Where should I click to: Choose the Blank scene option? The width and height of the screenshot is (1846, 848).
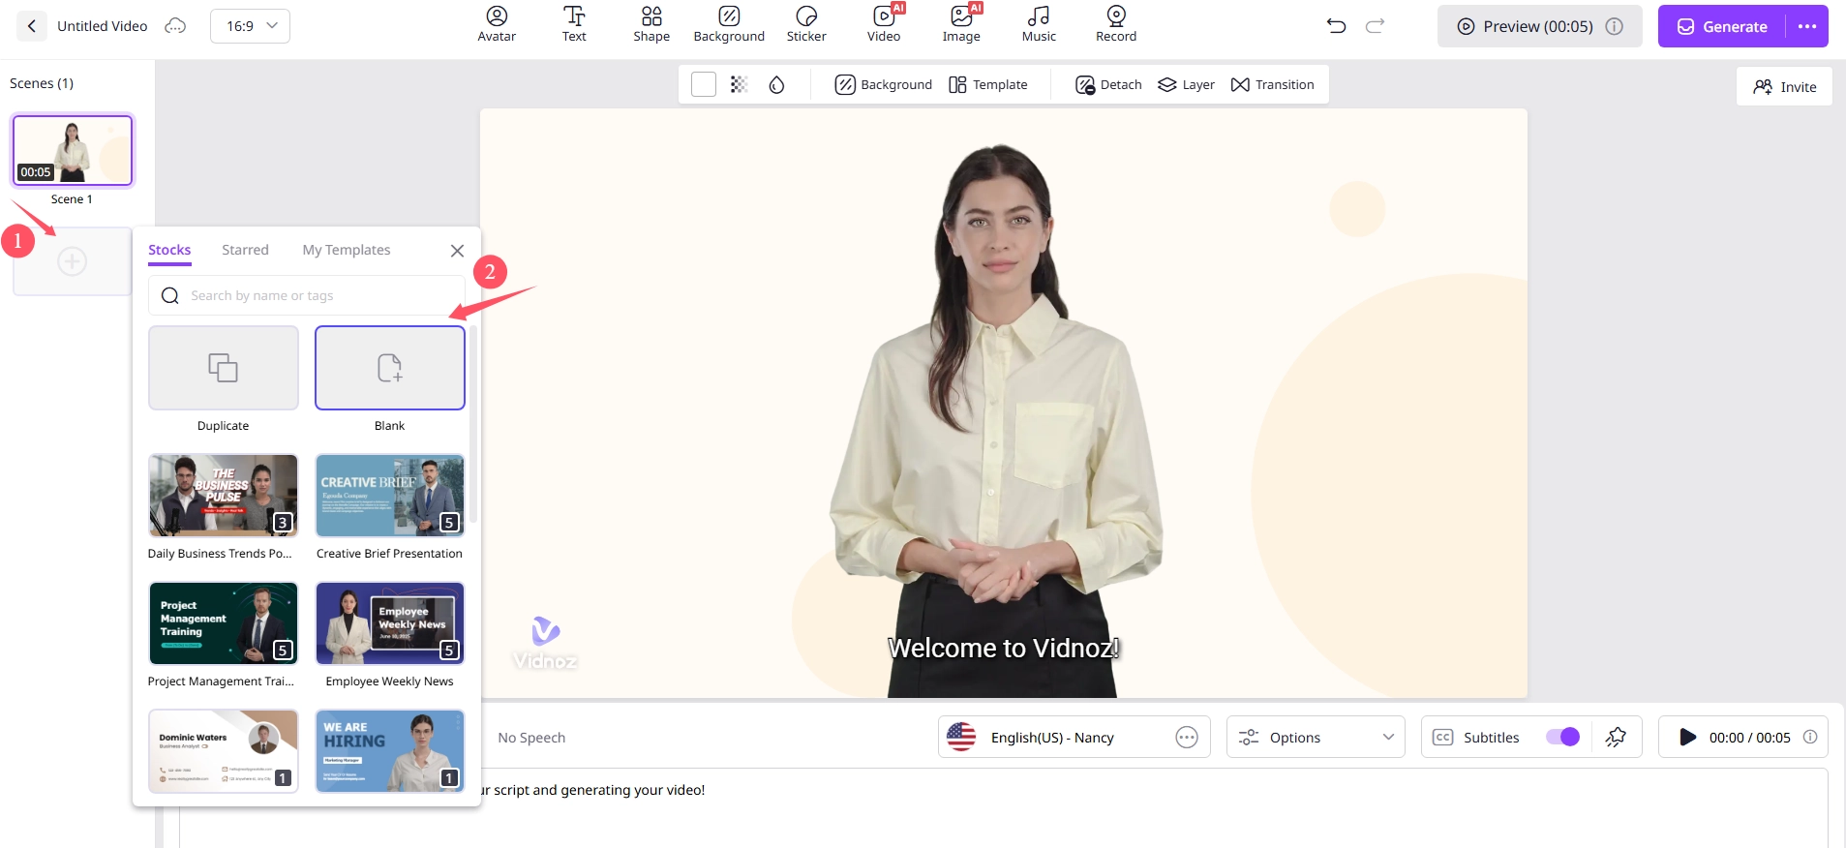(390, 368)
